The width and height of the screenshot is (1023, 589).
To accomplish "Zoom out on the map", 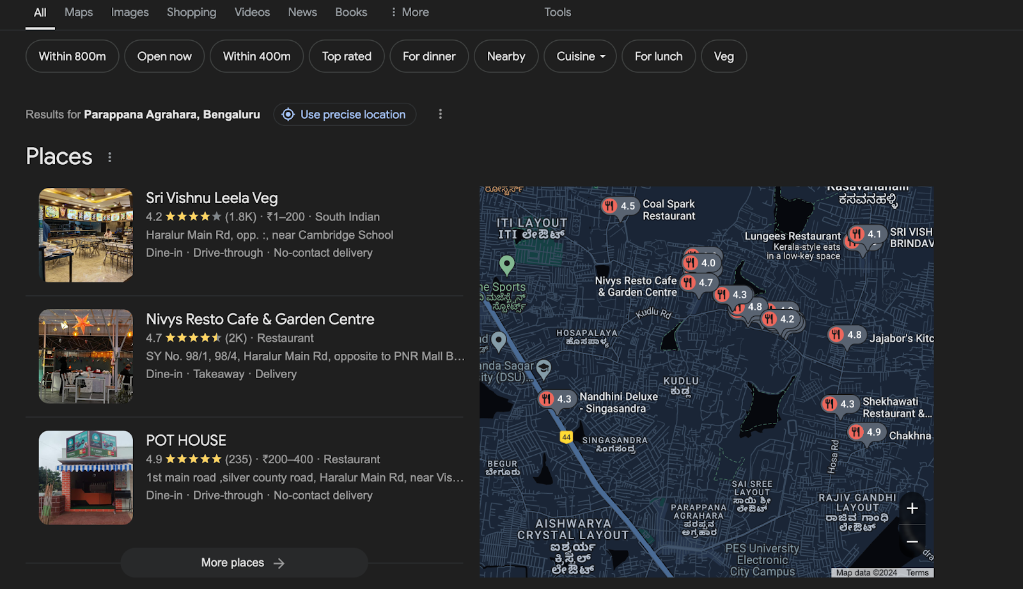I will (x=912, y=542).
